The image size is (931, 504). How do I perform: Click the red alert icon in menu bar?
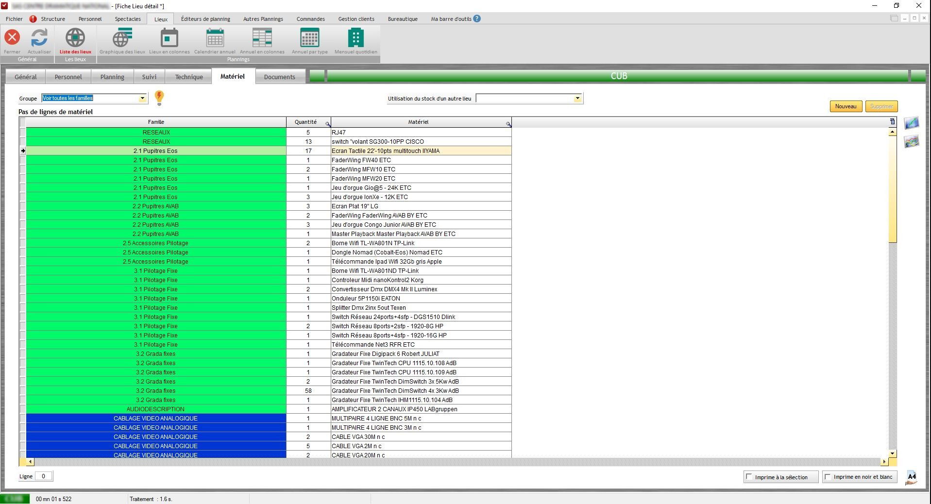click(x=33, y=19)
